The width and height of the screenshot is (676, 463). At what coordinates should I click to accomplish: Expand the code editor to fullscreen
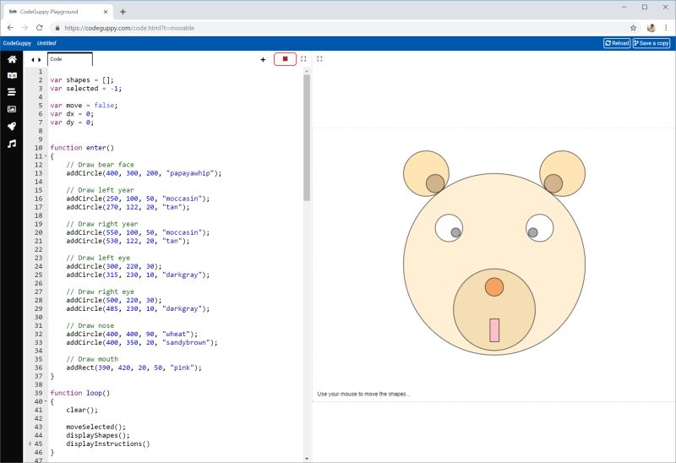(303, 58)
